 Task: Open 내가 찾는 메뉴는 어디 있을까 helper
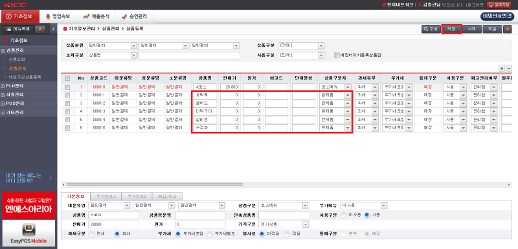[x=28, y=178]
